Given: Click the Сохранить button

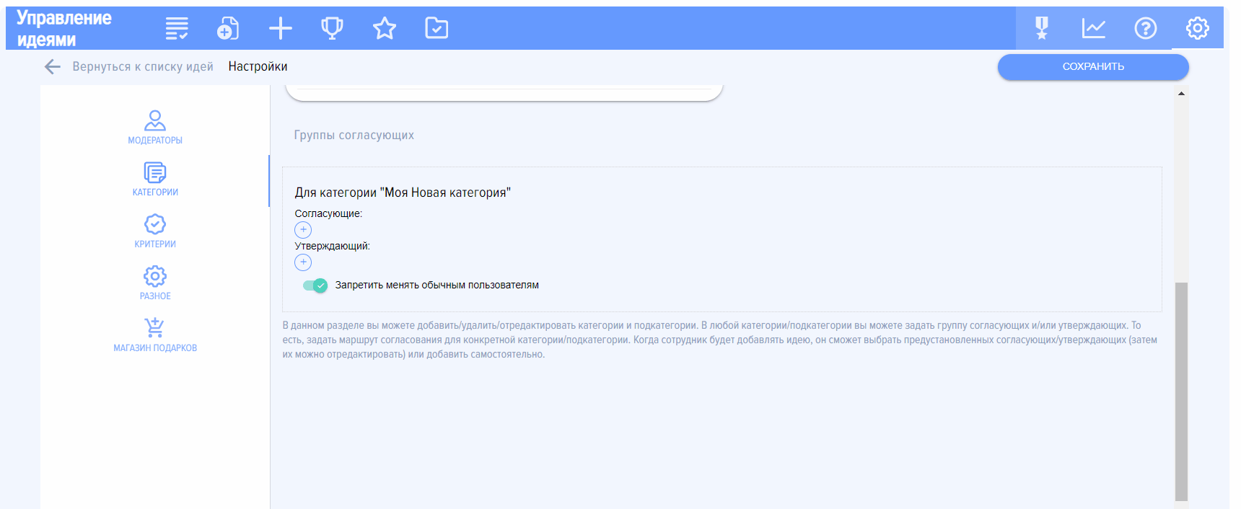Looking at the screenshot, I should tap(1092, 66).
